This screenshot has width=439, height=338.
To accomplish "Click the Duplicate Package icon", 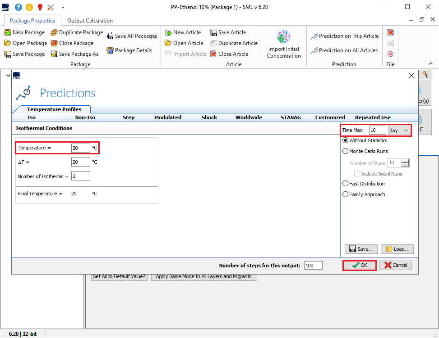I will pyautogui.click(x=54, y=32).
